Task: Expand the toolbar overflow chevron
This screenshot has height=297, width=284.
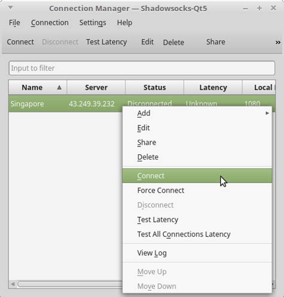Action: 278,43
